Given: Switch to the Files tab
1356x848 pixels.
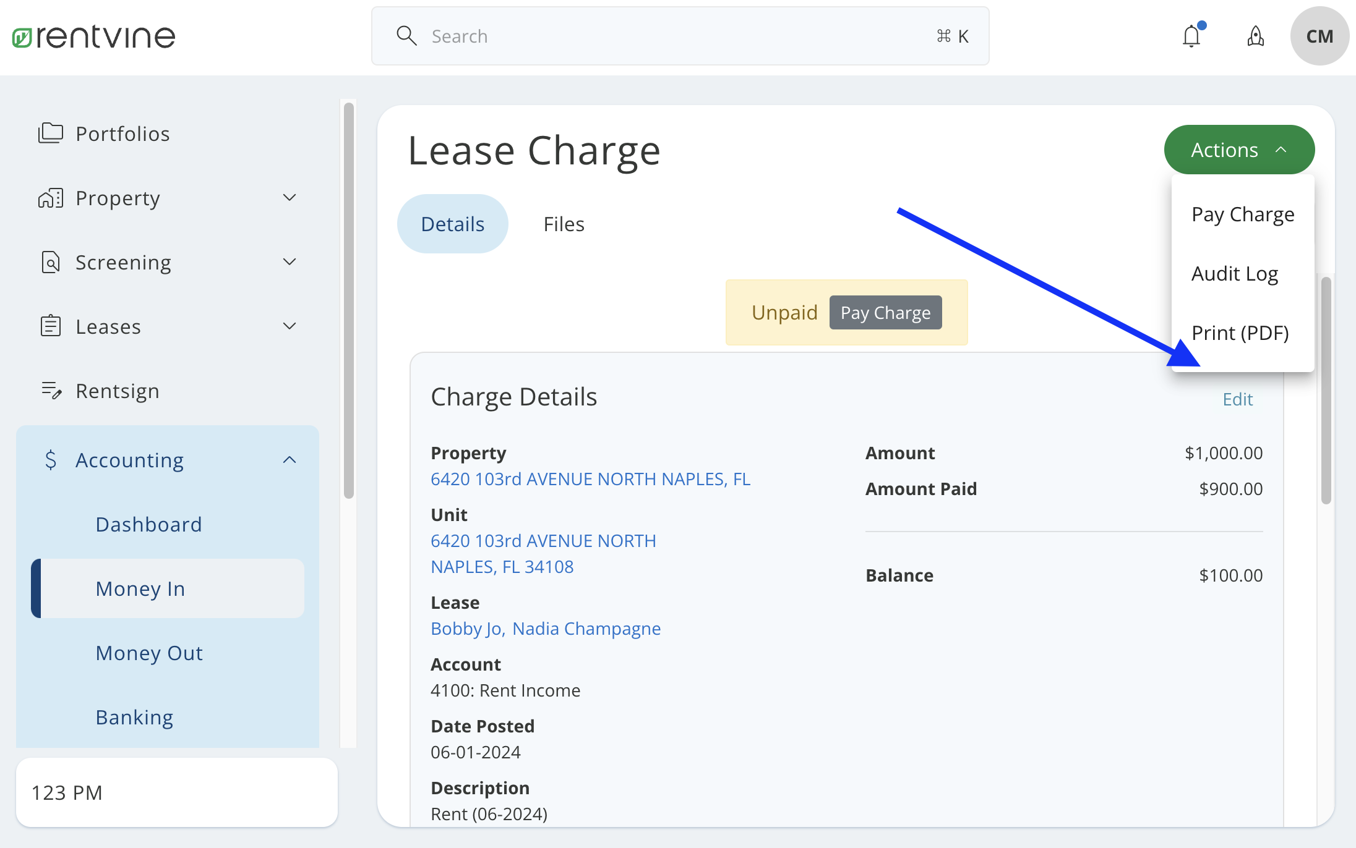Looking at the screenshot, I should coord(564,223).
